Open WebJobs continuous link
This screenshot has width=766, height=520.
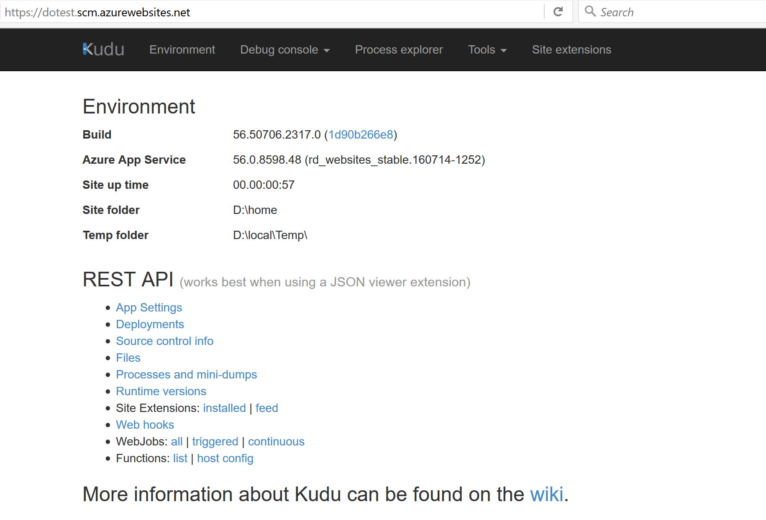276,441
